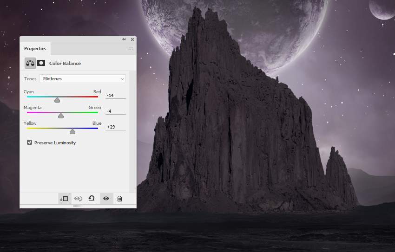Click the Magenta-Green value field showing -4
Image resolution: width=395 pixels, height=252 pixels.
[x=116, y=111]
